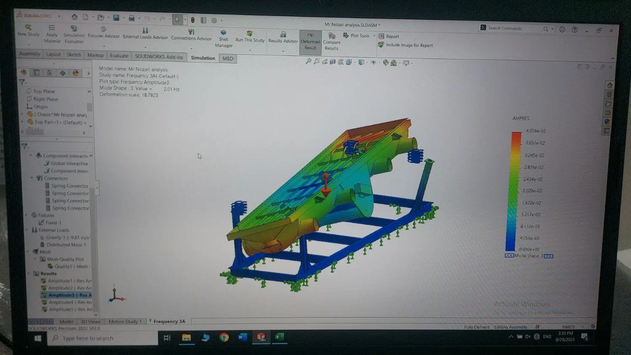Open External Loads Advisor
631x355 pixels.
click(145, 34)
